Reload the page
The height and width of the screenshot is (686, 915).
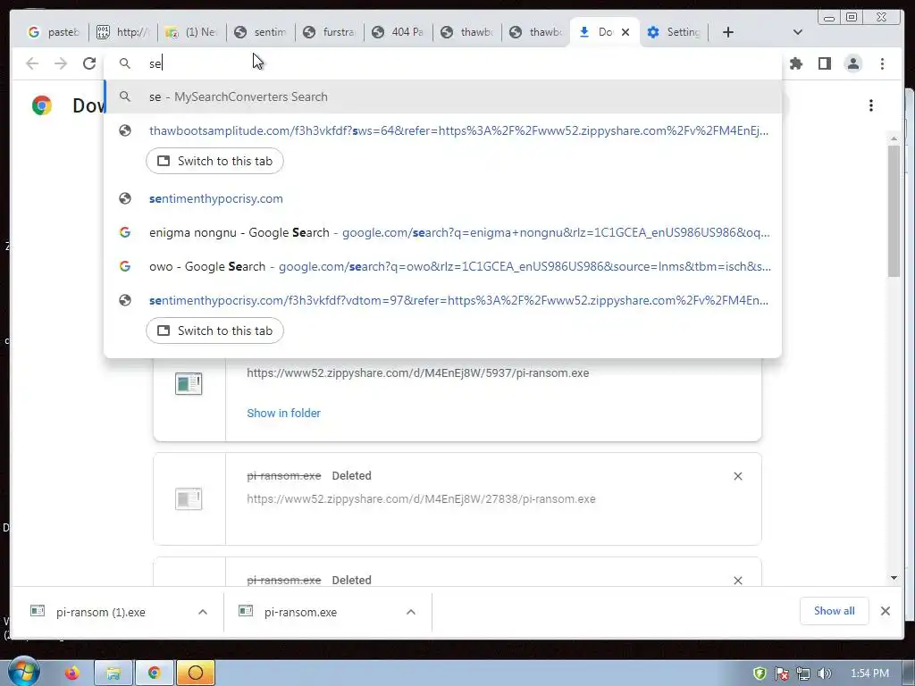click(x=89, y=63)
